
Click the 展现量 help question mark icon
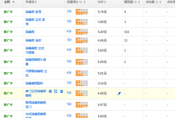[135, 2]
